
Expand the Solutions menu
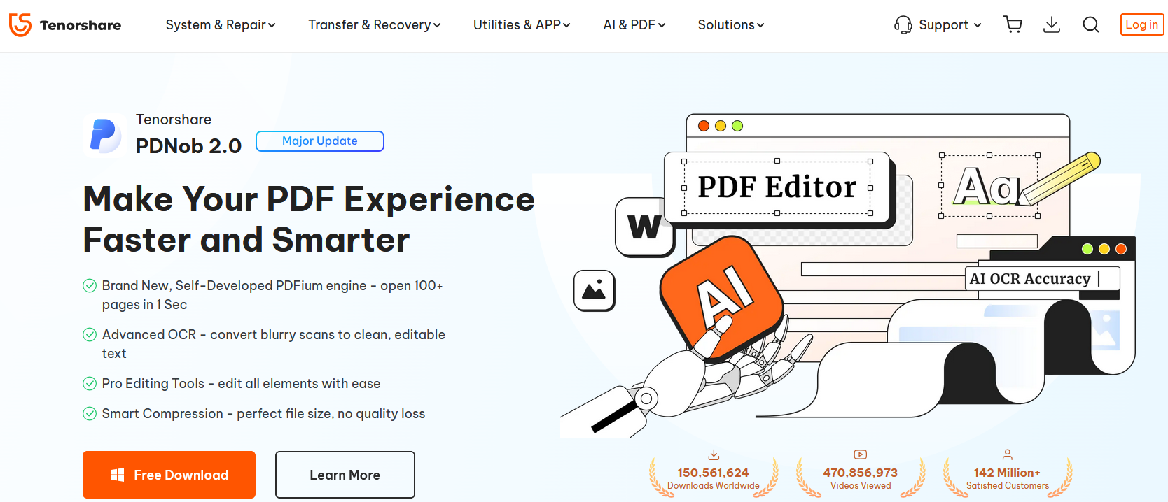731,25
